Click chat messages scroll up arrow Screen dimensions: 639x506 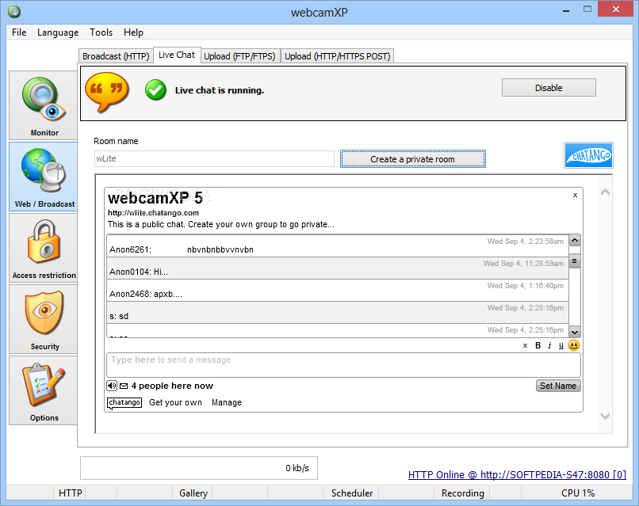[x=575, y=240]
